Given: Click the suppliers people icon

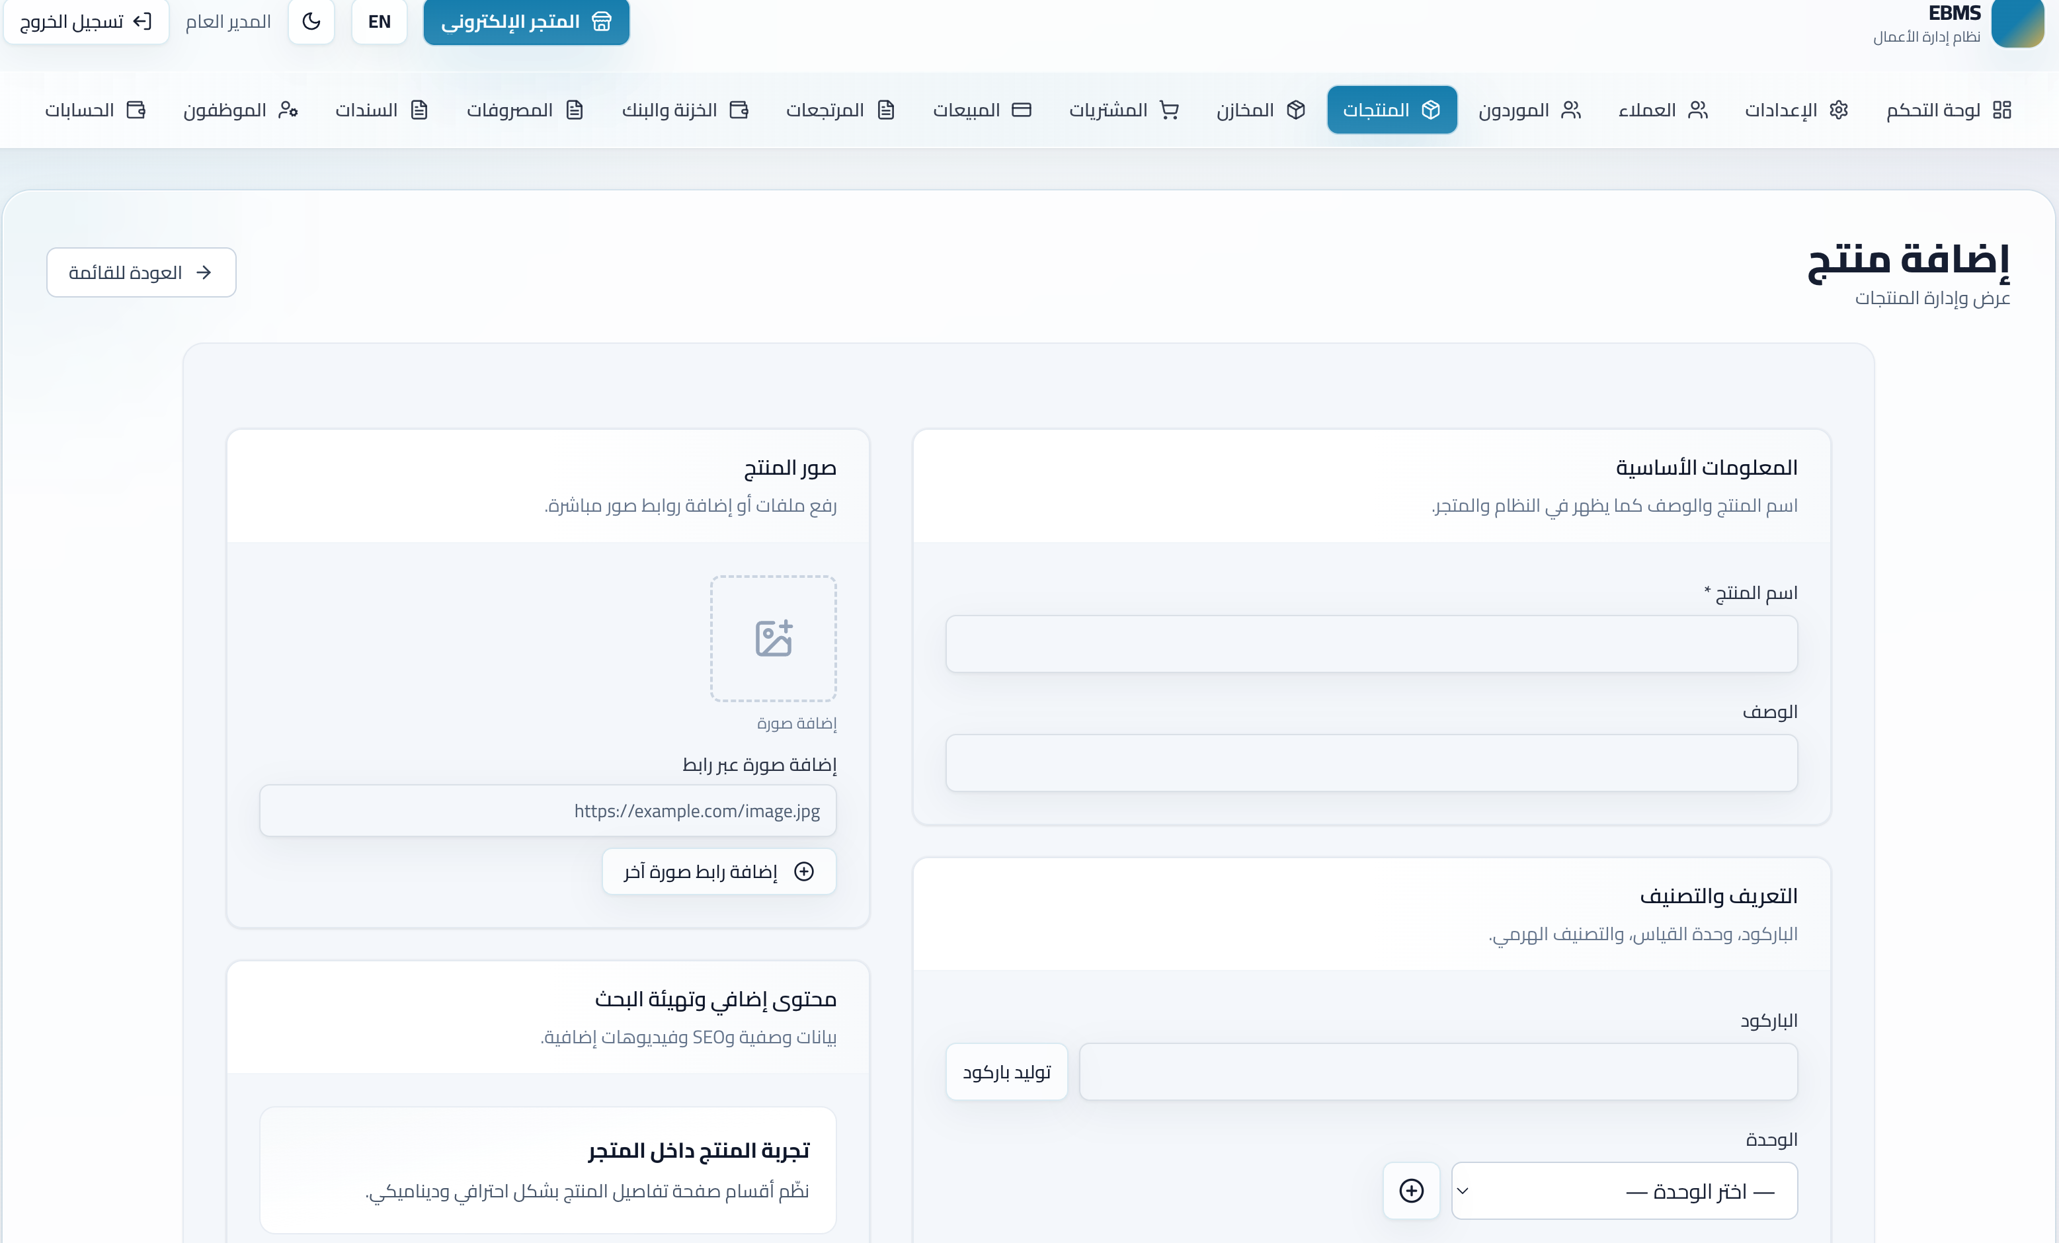Looking at the screenshot, I should (x=1571, y=110).
